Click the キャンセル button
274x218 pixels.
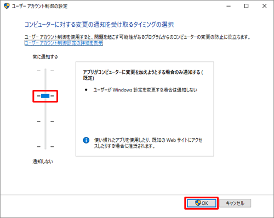pyautogui.click(x=235, y=203)
